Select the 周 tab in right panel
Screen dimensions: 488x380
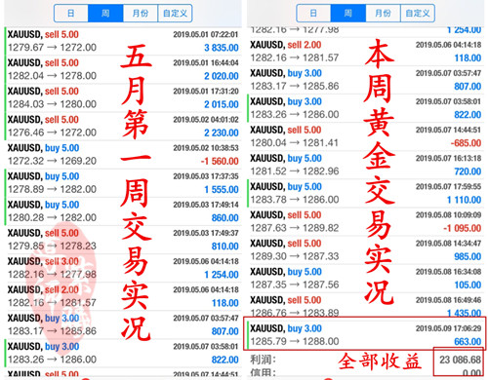348,14
